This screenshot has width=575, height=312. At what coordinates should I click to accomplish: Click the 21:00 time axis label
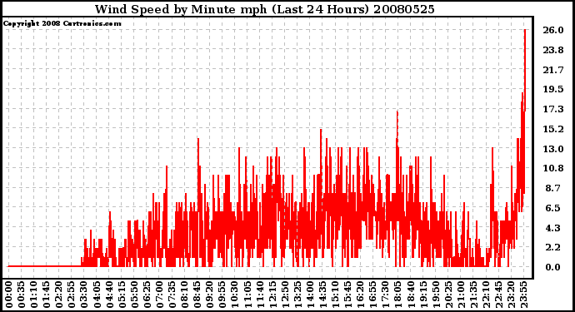[x=461, y=295]
